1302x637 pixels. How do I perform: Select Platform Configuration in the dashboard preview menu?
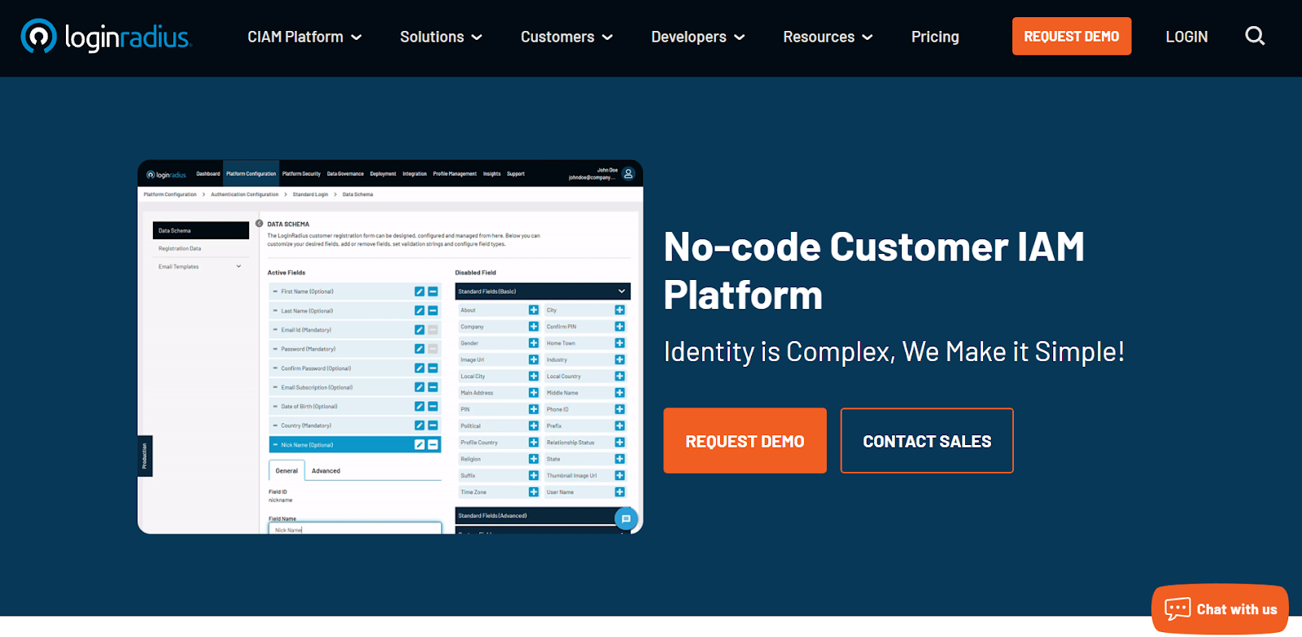coord(251,173)
